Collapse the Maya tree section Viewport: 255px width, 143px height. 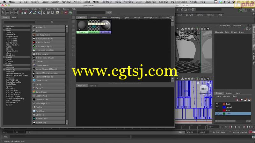pos(4,30)
